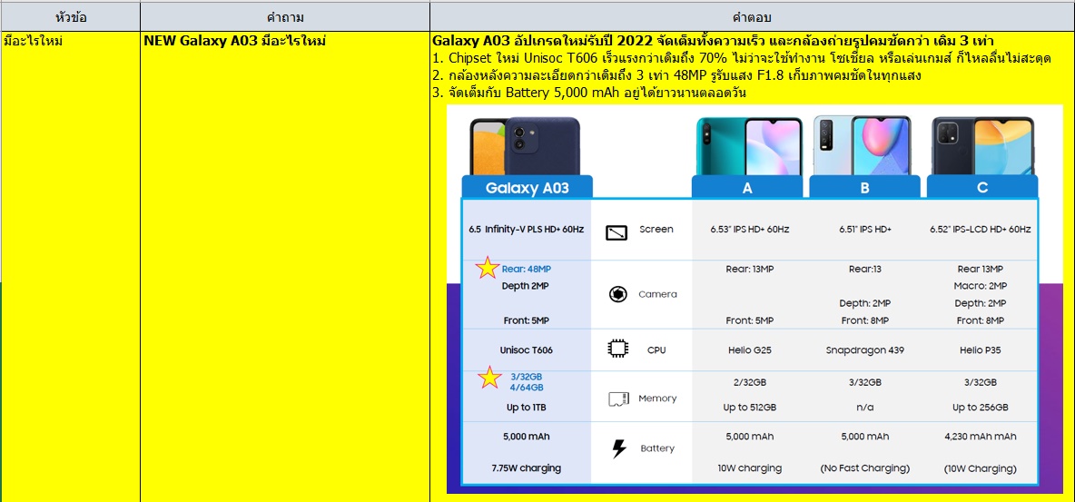Image resolution: width=1075 pixels, height=502 pixels.
Task: Click the blue column label C
Action: coord(982,187)
